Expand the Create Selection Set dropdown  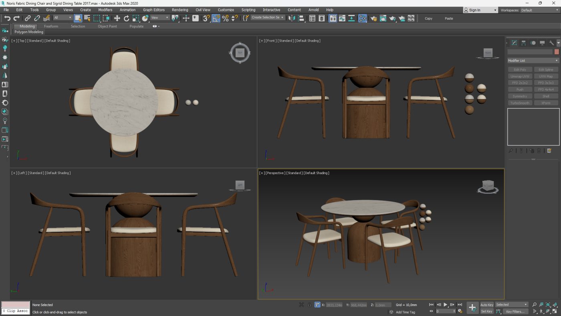[x=268, y=18]
